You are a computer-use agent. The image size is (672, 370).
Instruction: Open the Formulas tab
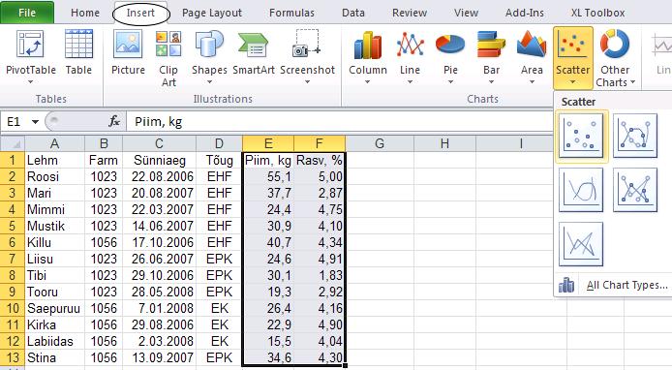(291, 13)
